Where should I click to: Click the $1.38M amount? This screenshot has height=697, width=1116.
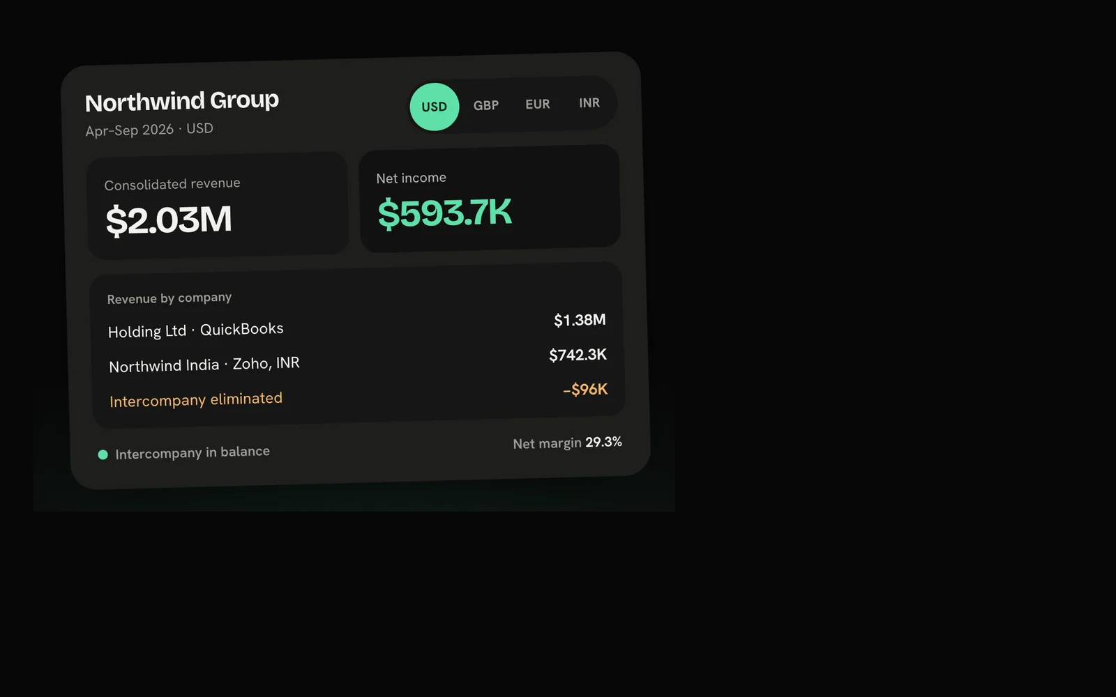(x=580, y=320)
